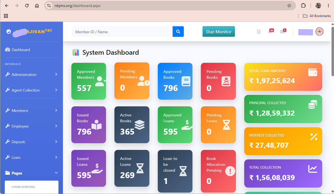
Task: Click the Total Collection chart icon
Action: (313, 169)
